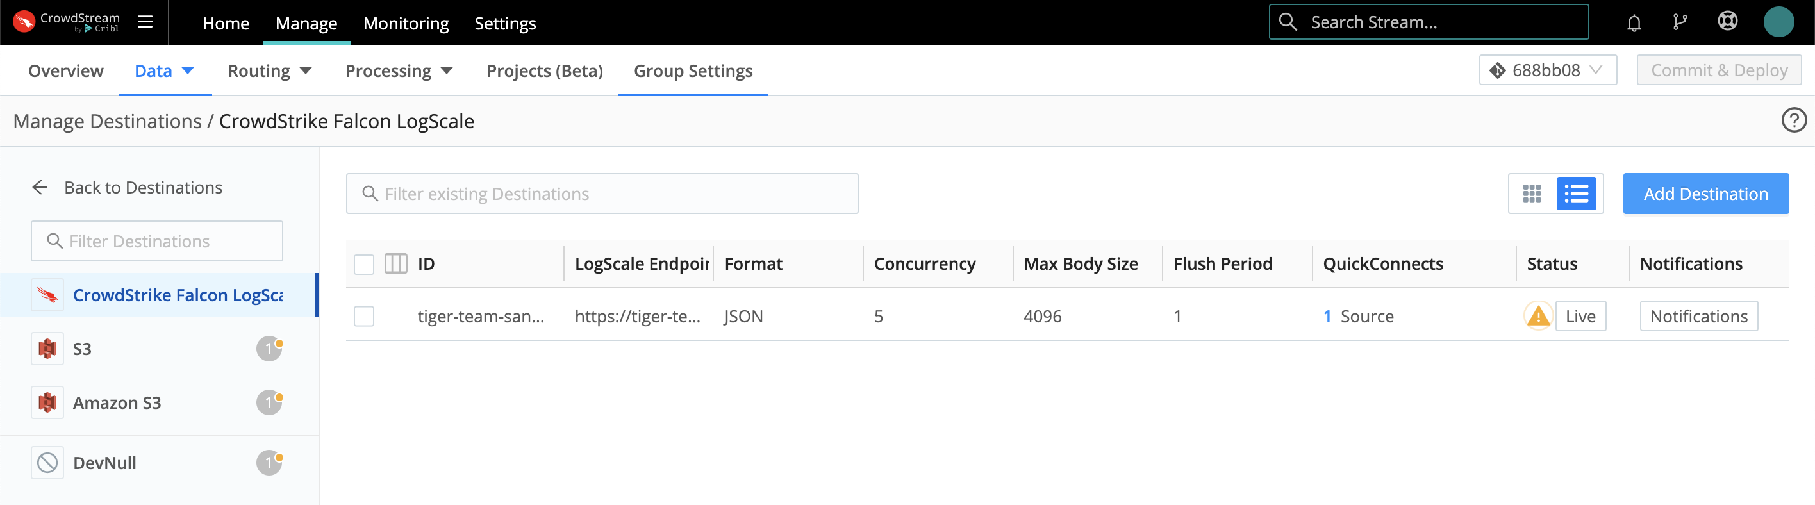Select DevNull in sidebar
Viewport: 1815px width, 505px height.
pyautogui.click(x=159, y=463)
